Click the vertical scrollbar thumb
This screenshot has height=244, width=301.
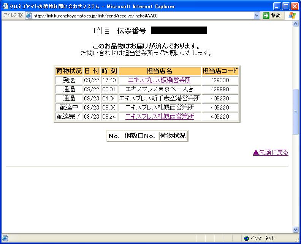[x=295, y=112]
